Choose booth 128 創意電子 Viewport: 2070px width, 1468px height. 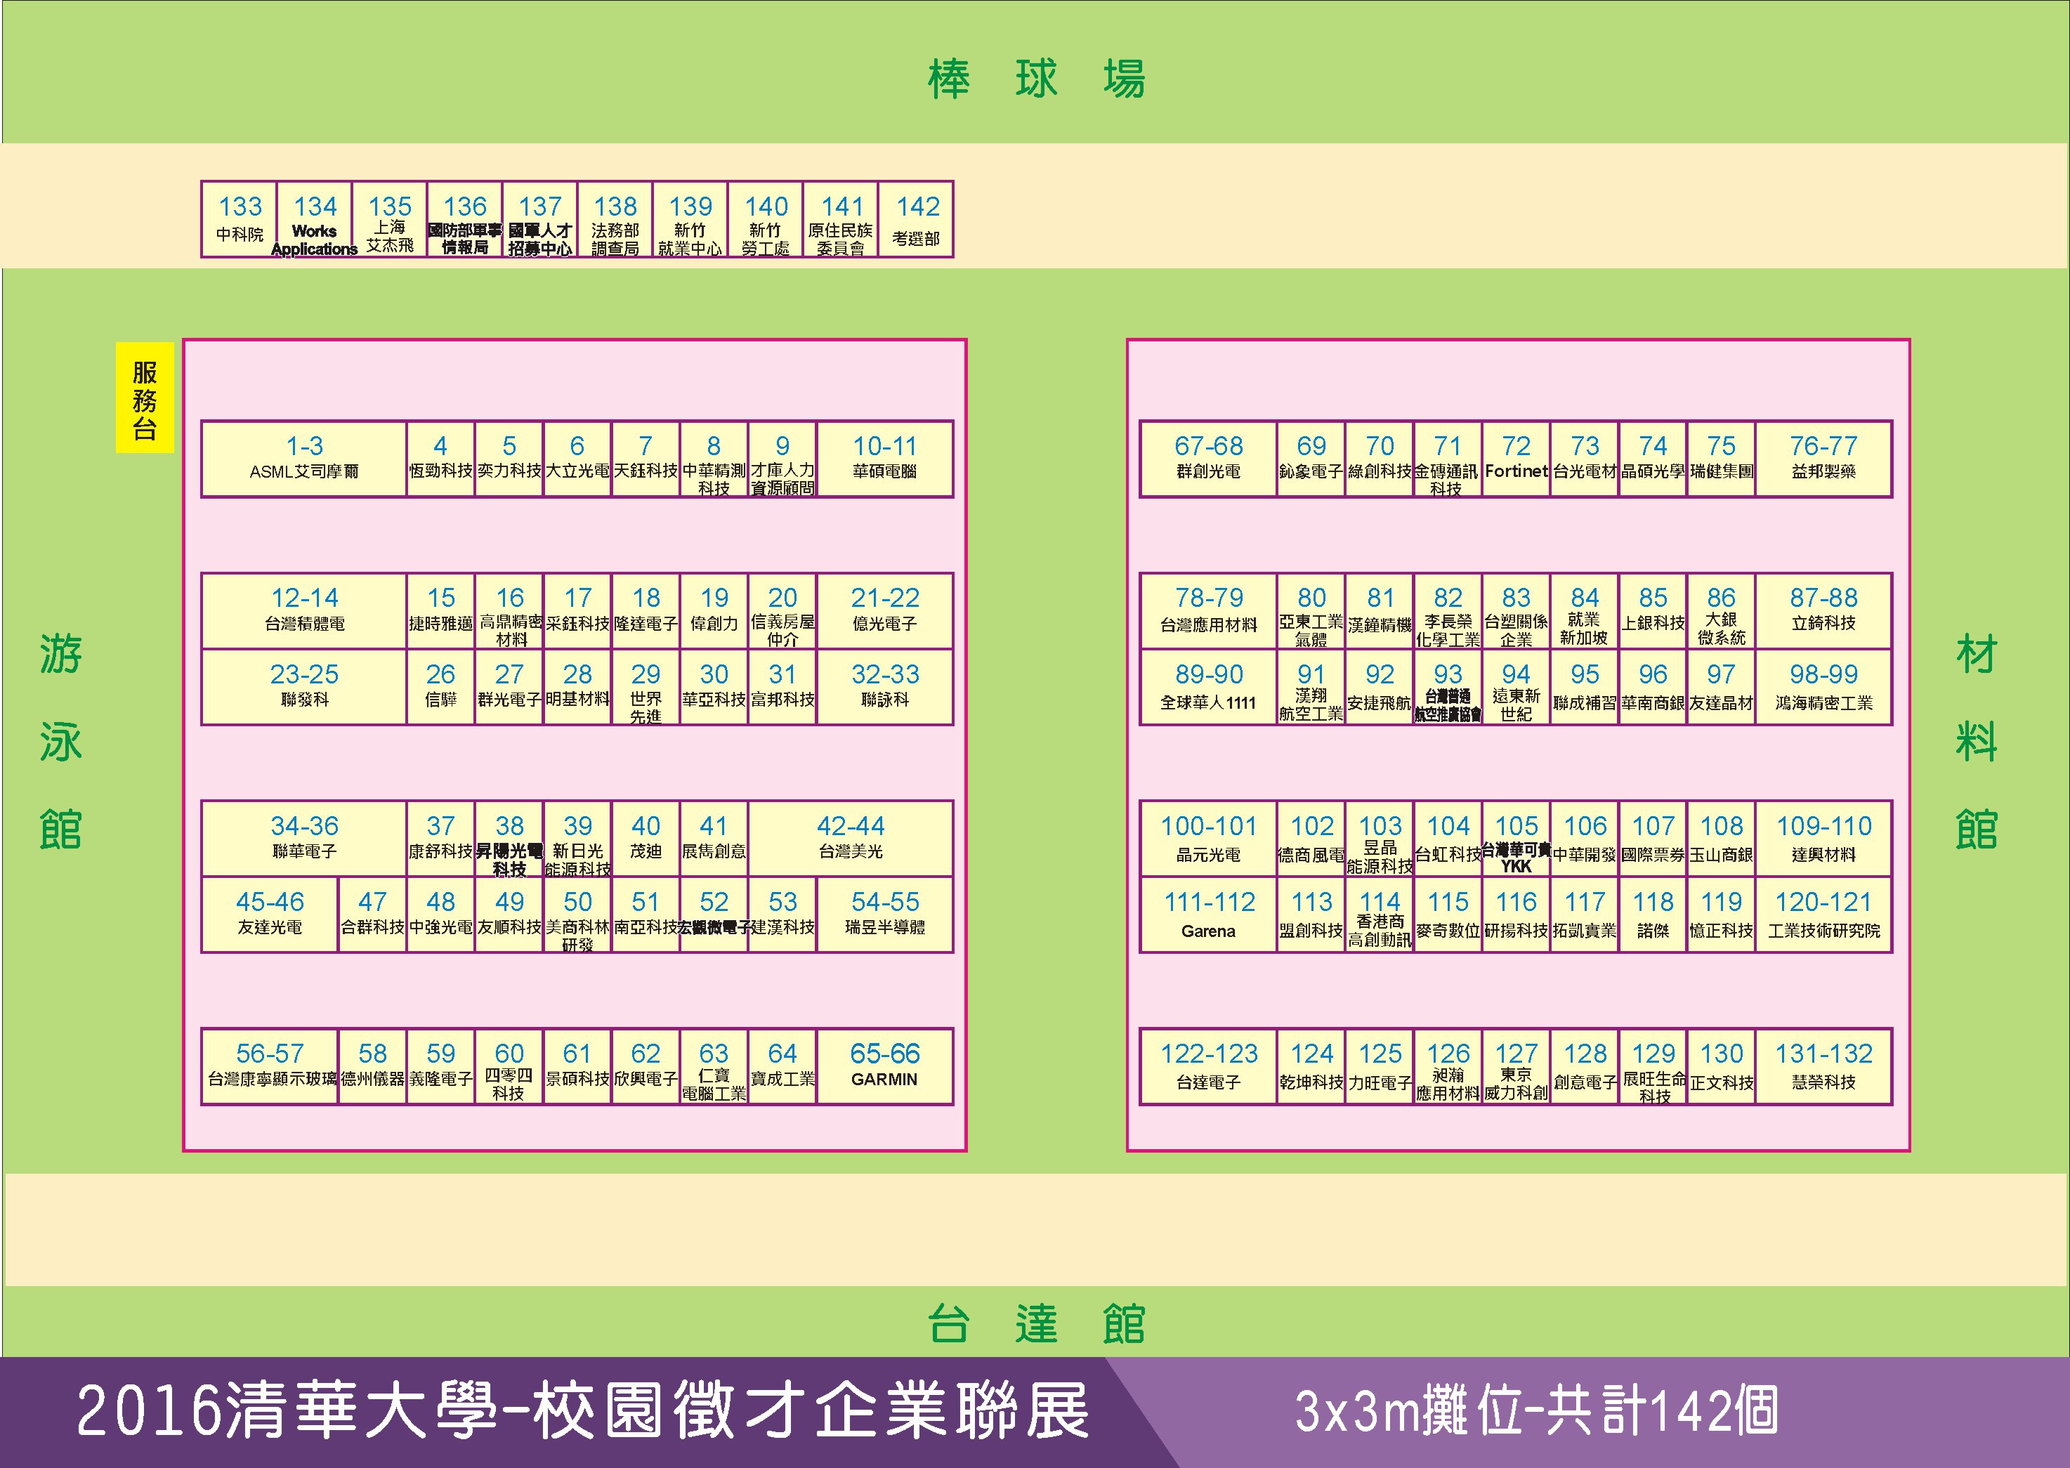point(1584,1066)
